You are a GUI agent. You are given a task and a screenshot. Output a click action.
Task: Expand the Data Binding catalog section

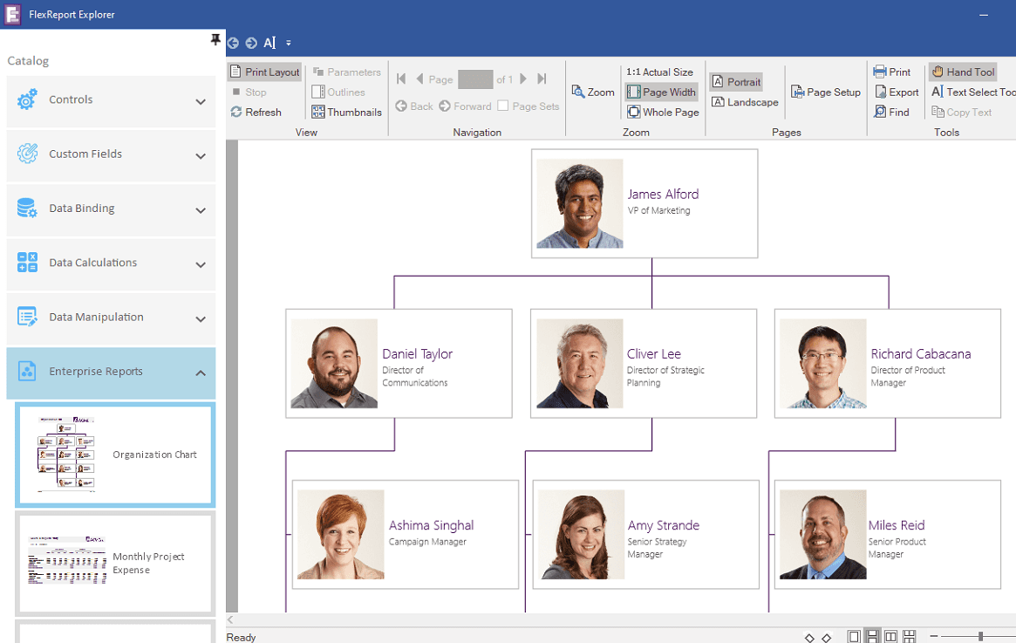pos(201,210)
